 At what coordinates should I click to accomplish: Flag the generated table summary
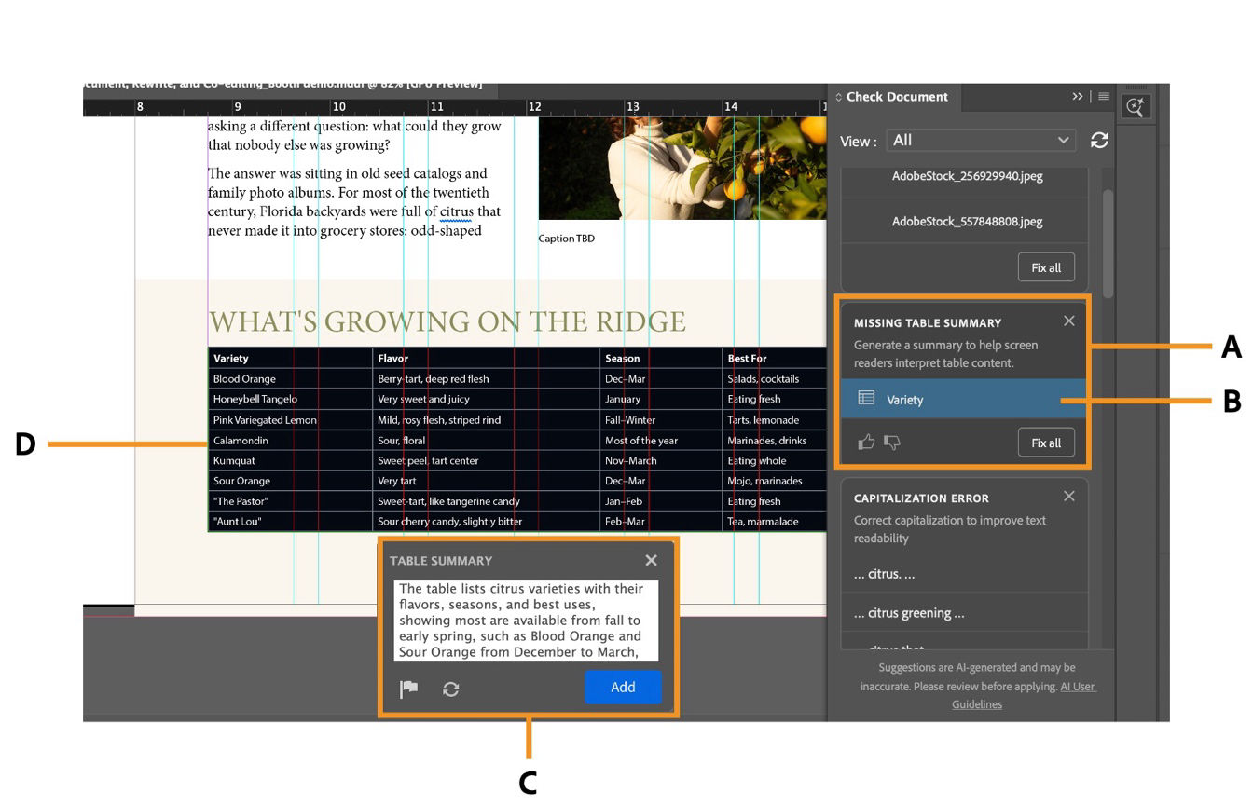coord(408,689)
